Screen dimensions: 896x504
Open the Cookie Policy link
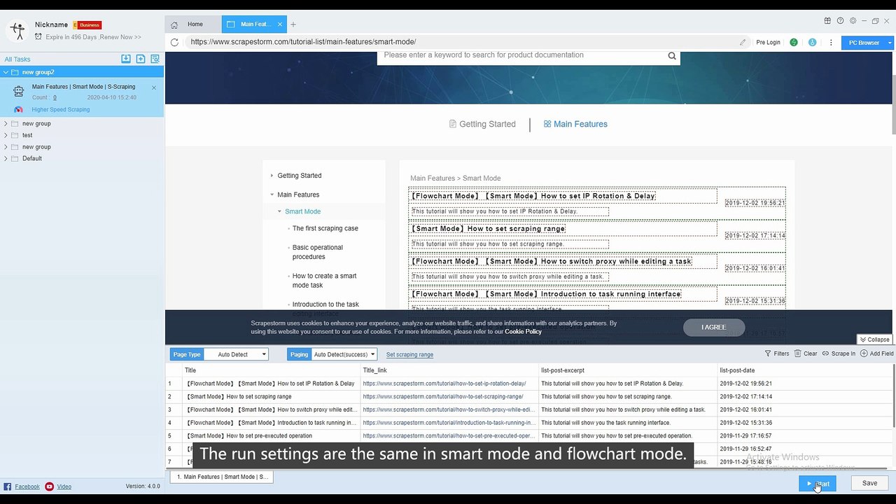pyautogui.click(x=523, y=332)
